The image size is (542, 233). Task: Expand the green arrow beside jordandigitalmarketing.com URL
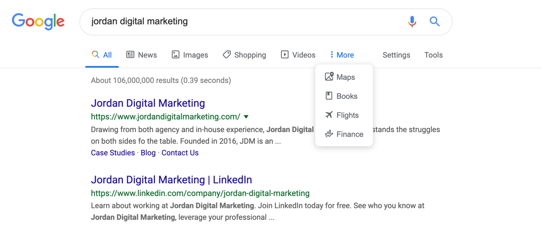click(246, 117)
